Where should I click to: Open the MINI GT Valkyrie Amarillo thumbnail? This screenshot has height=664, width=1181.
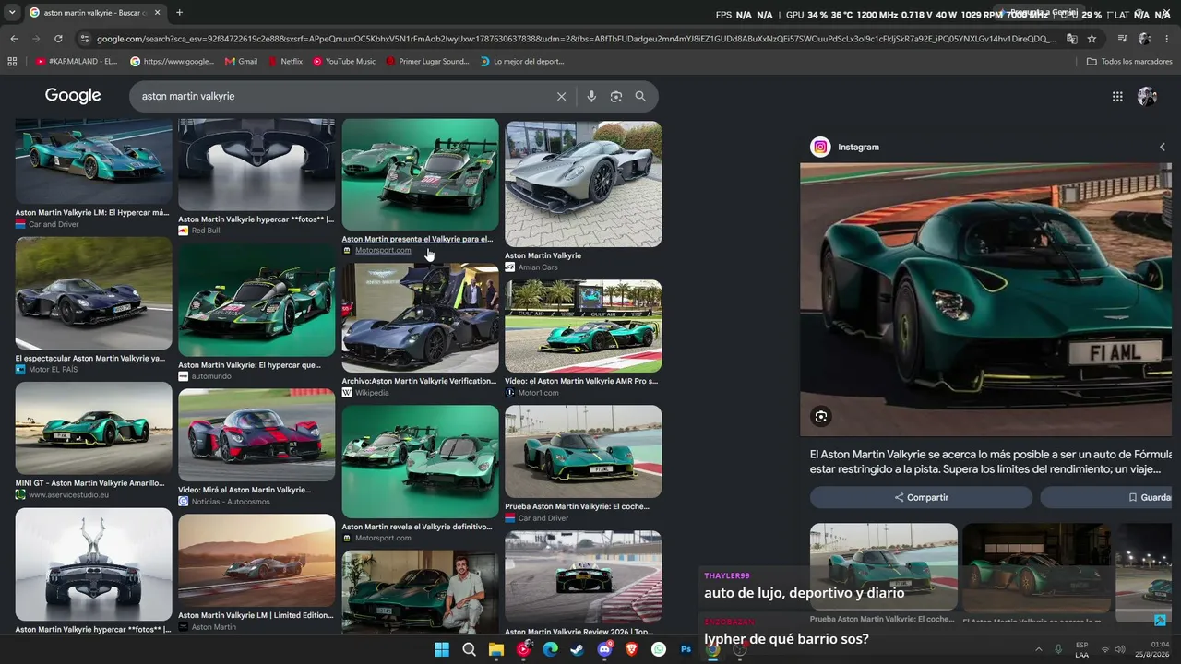click(93, 429)
